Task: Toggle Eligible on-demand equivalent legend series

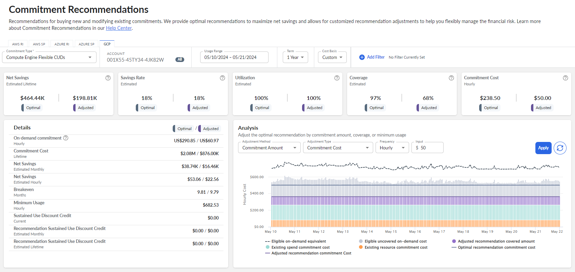Action: pos(298,242)
